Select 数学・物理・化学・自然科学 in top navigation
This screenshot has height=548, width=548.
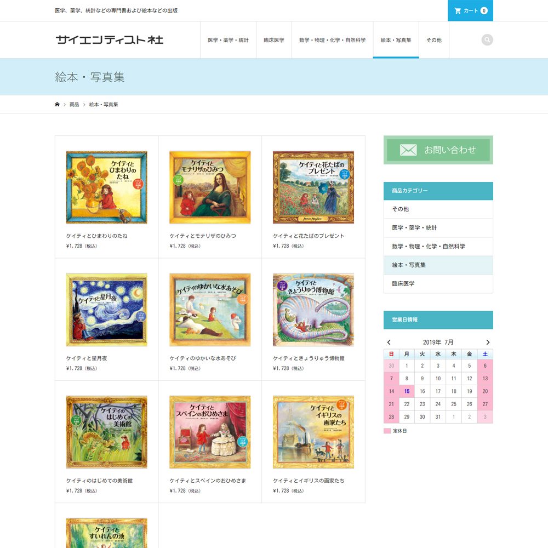(x=332, y=40)
